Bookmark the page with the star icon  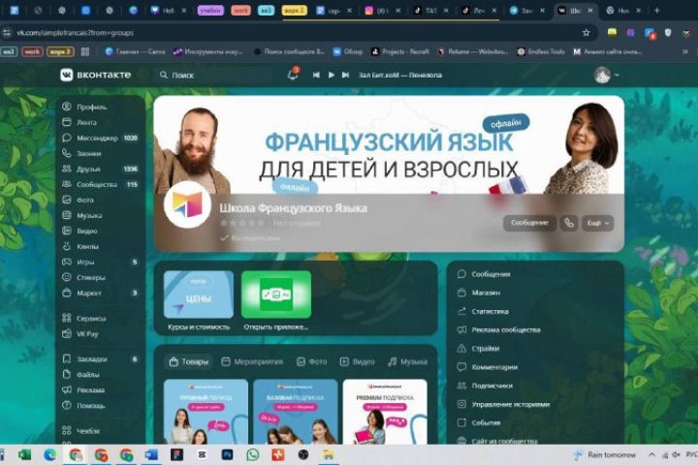click(587, 33)
